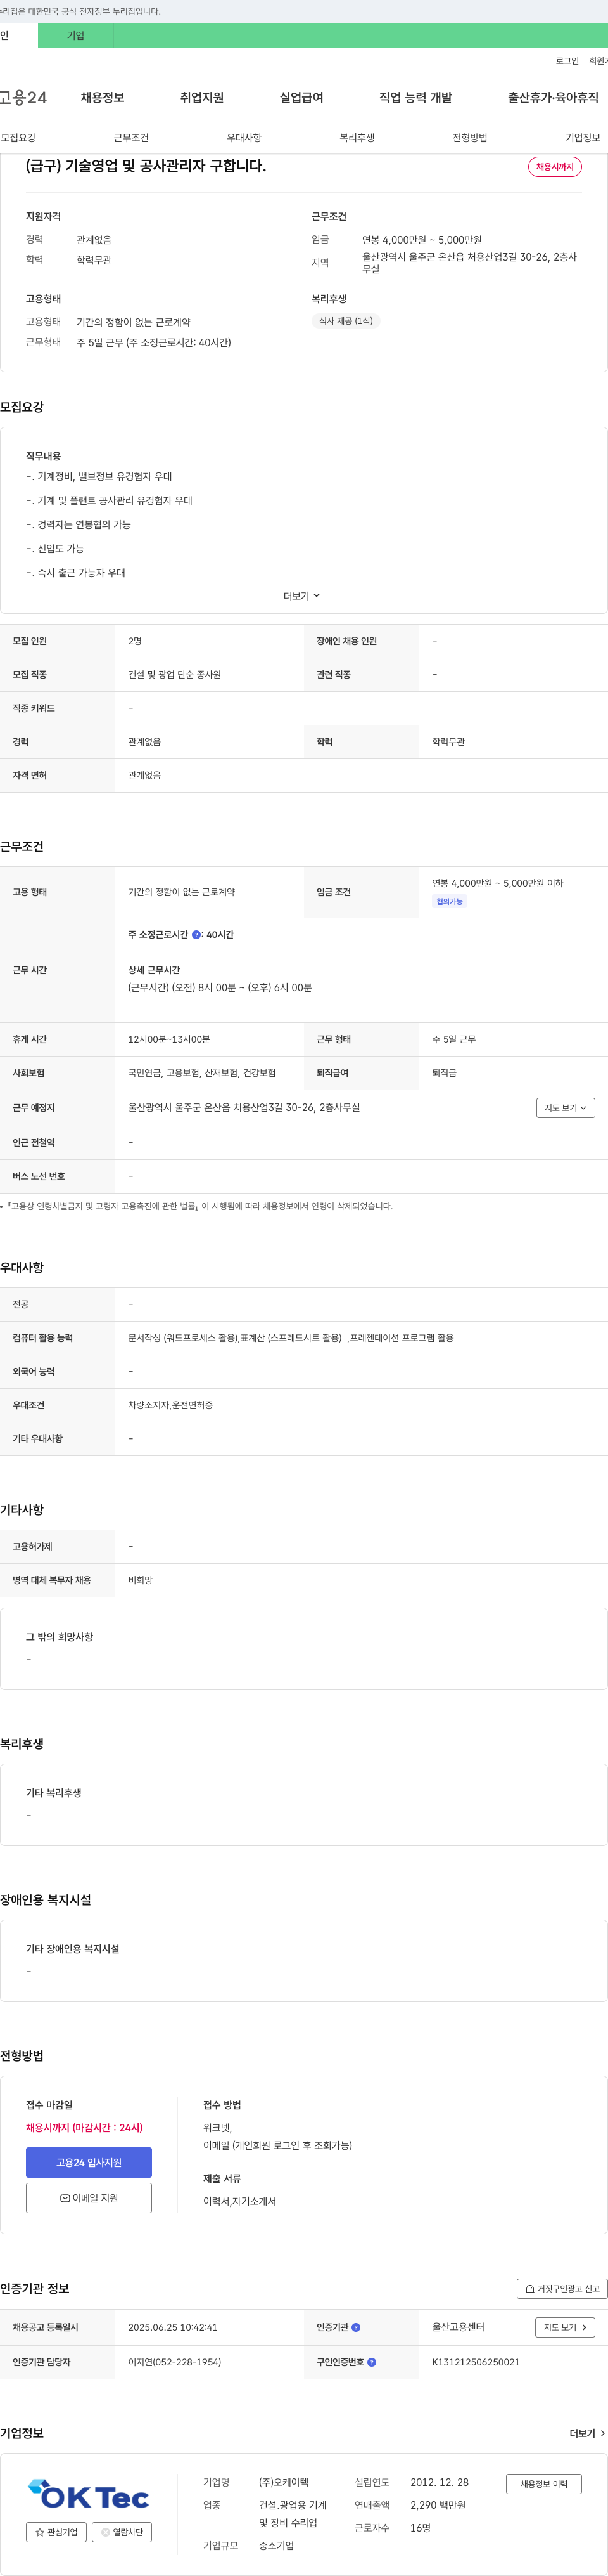The image size is (608, 2576).
Task: Click the 고용24 site logo
Action: 23,98
